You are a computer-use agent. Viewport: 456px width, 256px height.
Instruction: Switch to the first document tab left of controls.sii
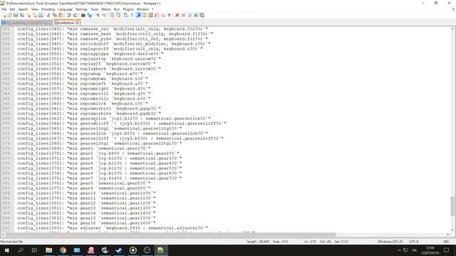pyautogui.click(x=27, y=23)
